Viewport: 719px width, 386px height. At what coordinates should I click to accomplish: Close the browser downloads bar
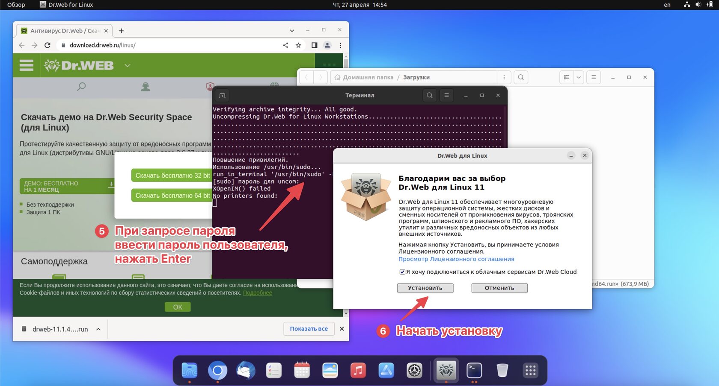pyautogui.click(x=342, y=329)
